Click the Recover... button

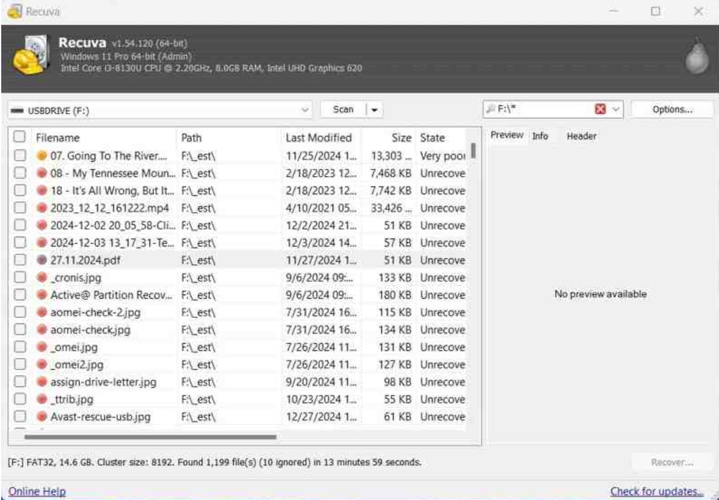tap(672, 463)
